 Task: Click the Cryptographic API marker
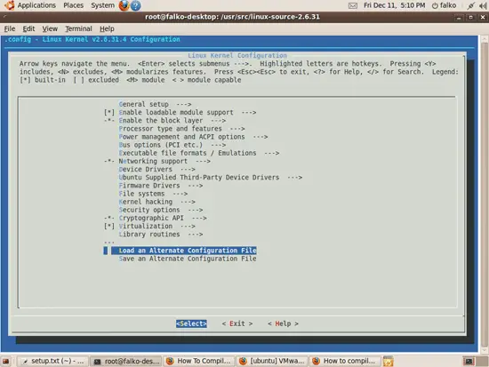click(109, 219)
